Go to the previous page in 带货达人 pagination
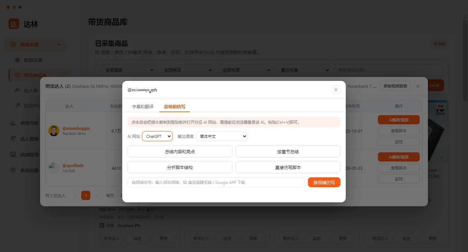The height and width of the screenshot is (252, 468). 75,195
